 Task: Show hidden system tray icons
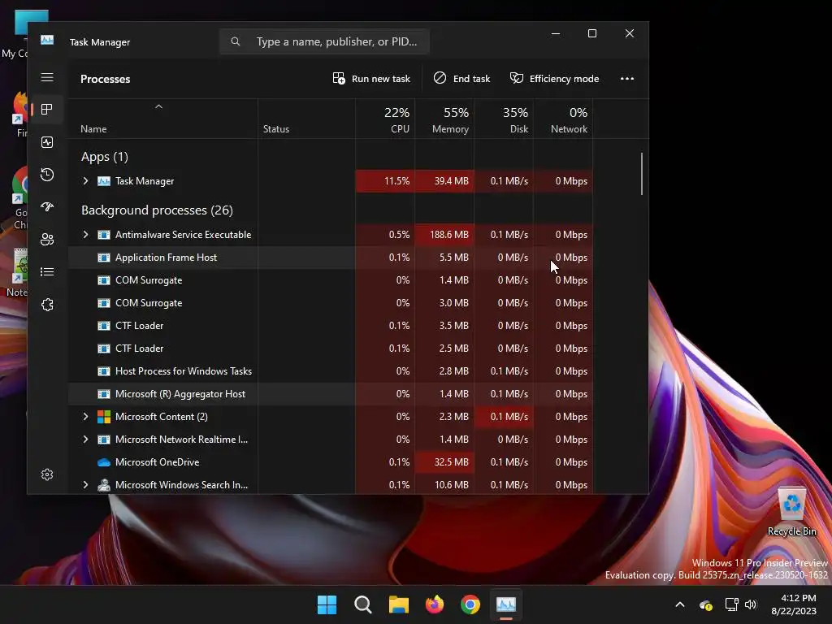680,604
